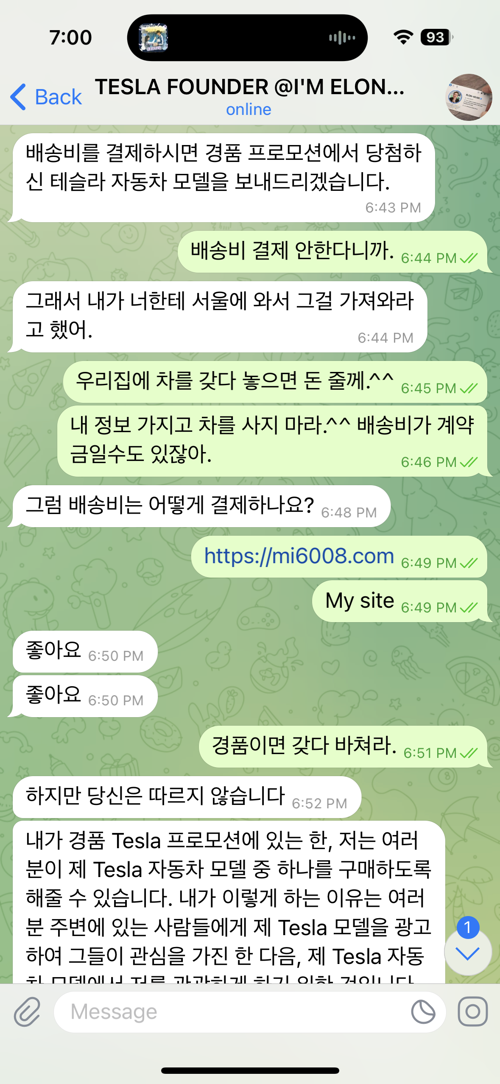Tap the blue back chevron arrow
500x1084 pixels.
coord(18,97)
